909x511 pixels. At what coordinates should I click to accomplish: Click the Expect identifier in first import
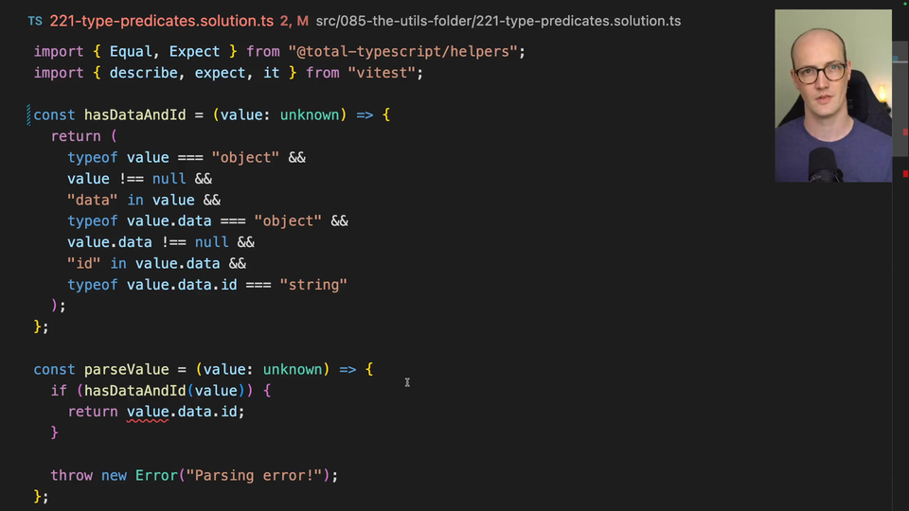click(x=194, y=51)
